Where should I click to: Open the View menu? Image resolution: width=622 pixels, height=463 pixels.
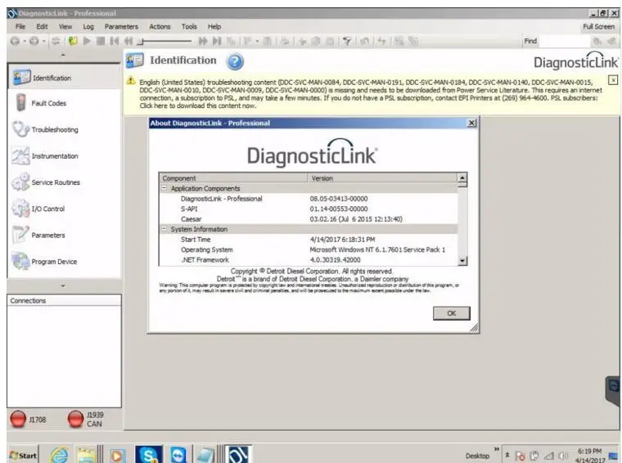pyautogui.click(x=65, y=26)
